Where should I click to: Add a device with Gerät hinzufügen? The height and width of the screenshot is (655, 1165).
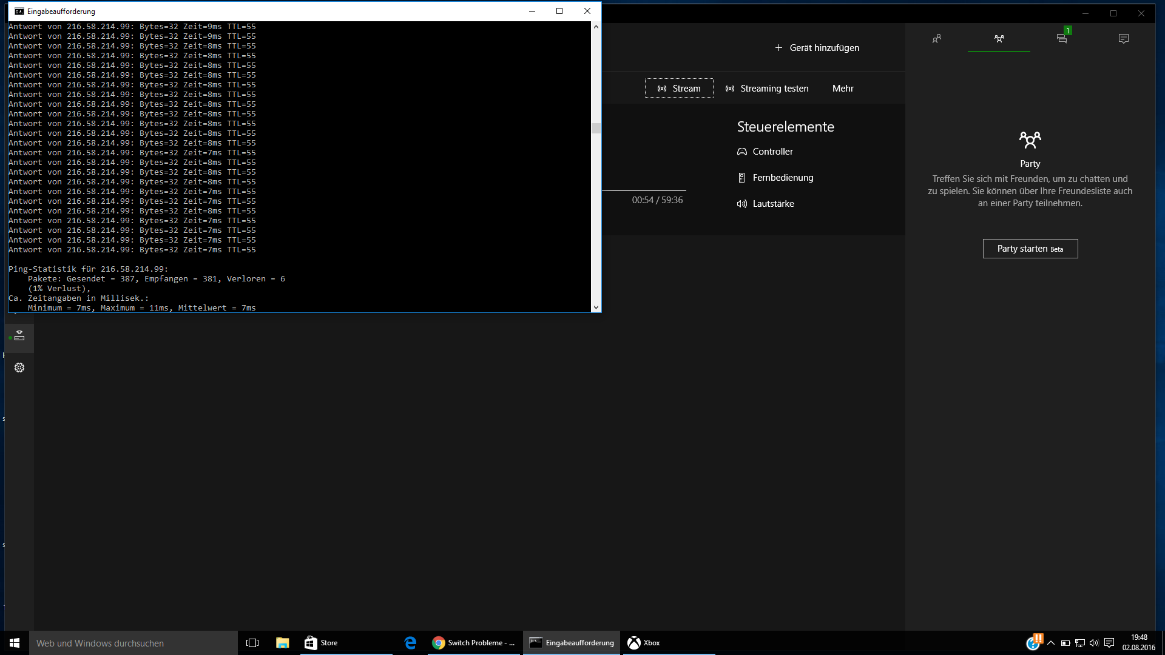tap(817, 48)
